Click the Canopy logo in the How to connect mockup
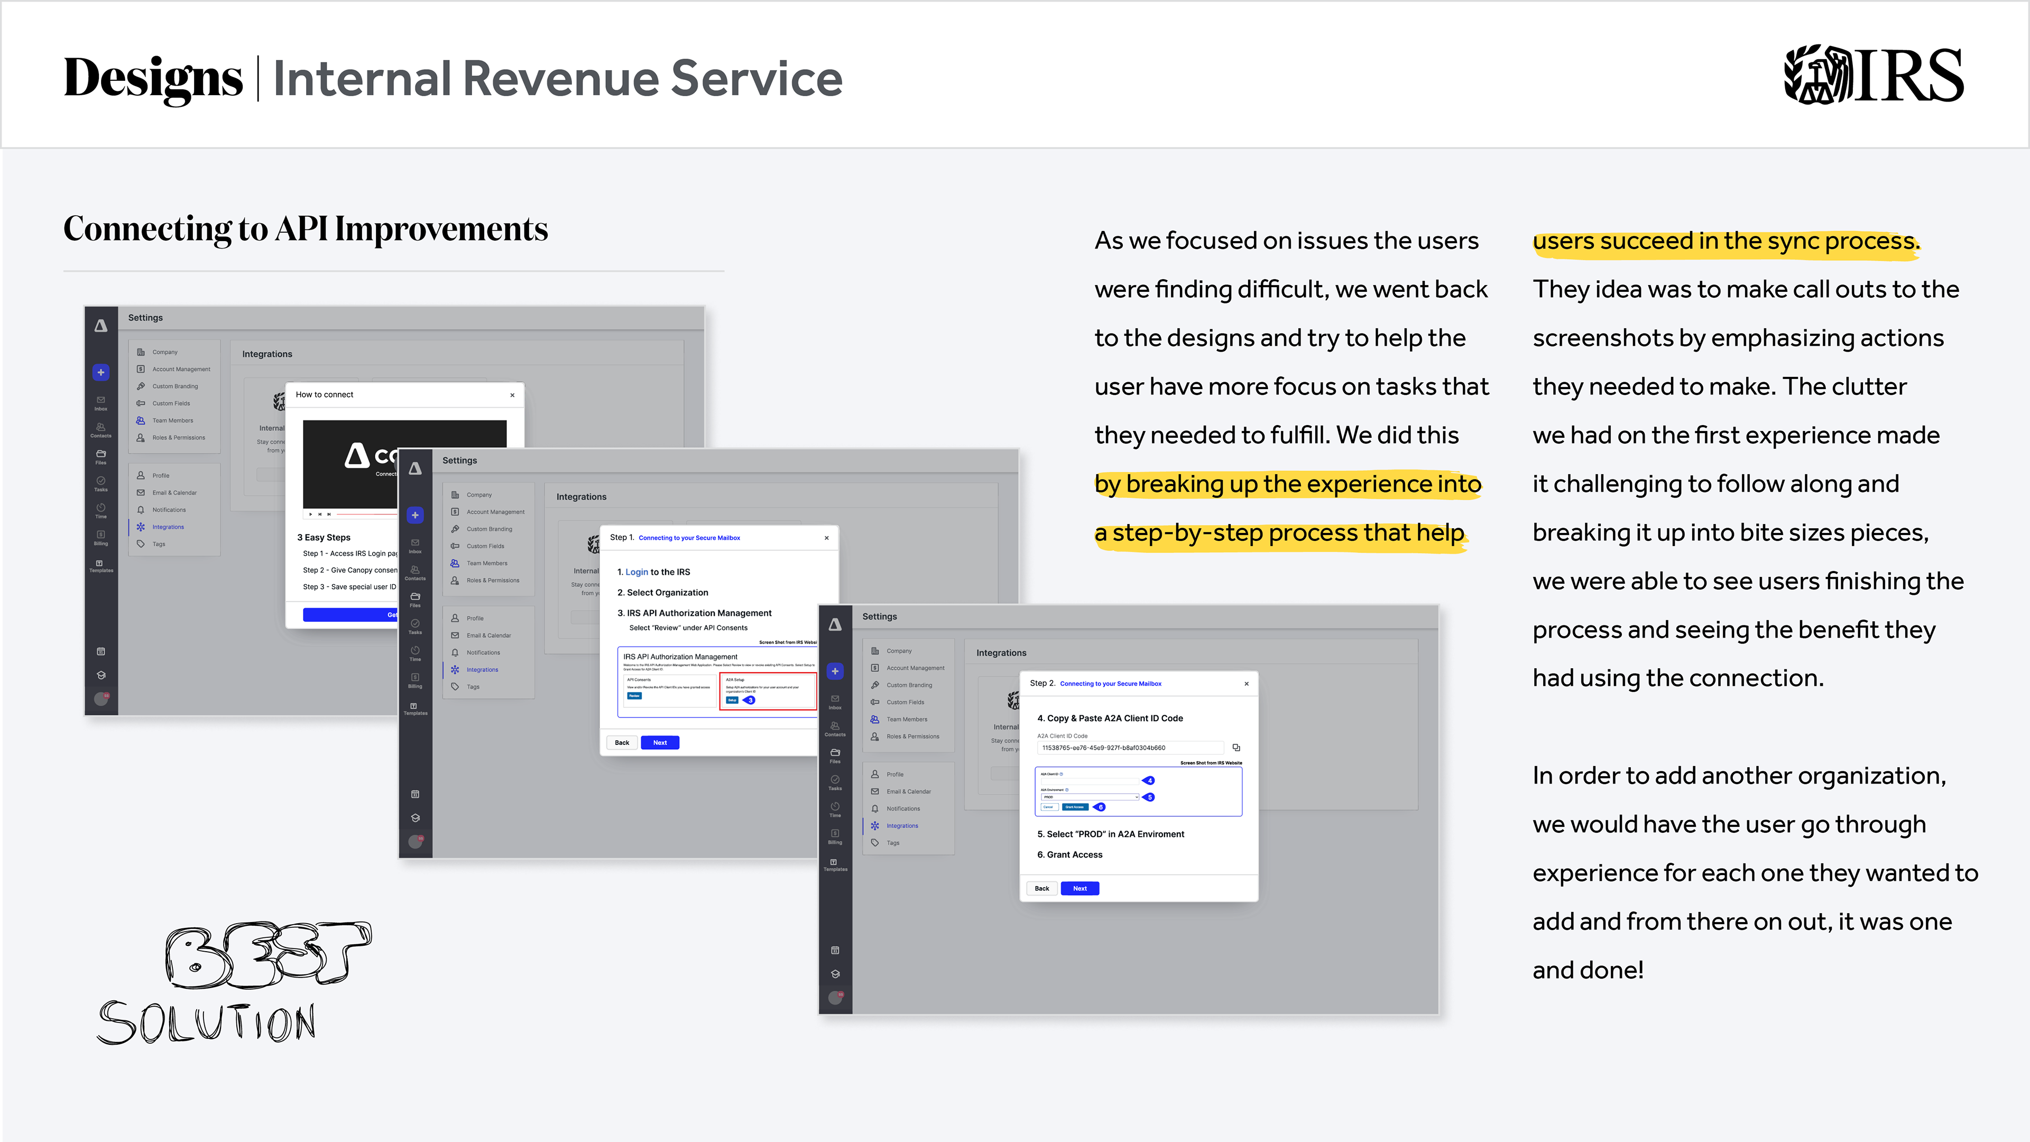The height and width of the screenshot is (1142, 2030). coord(101,326)
